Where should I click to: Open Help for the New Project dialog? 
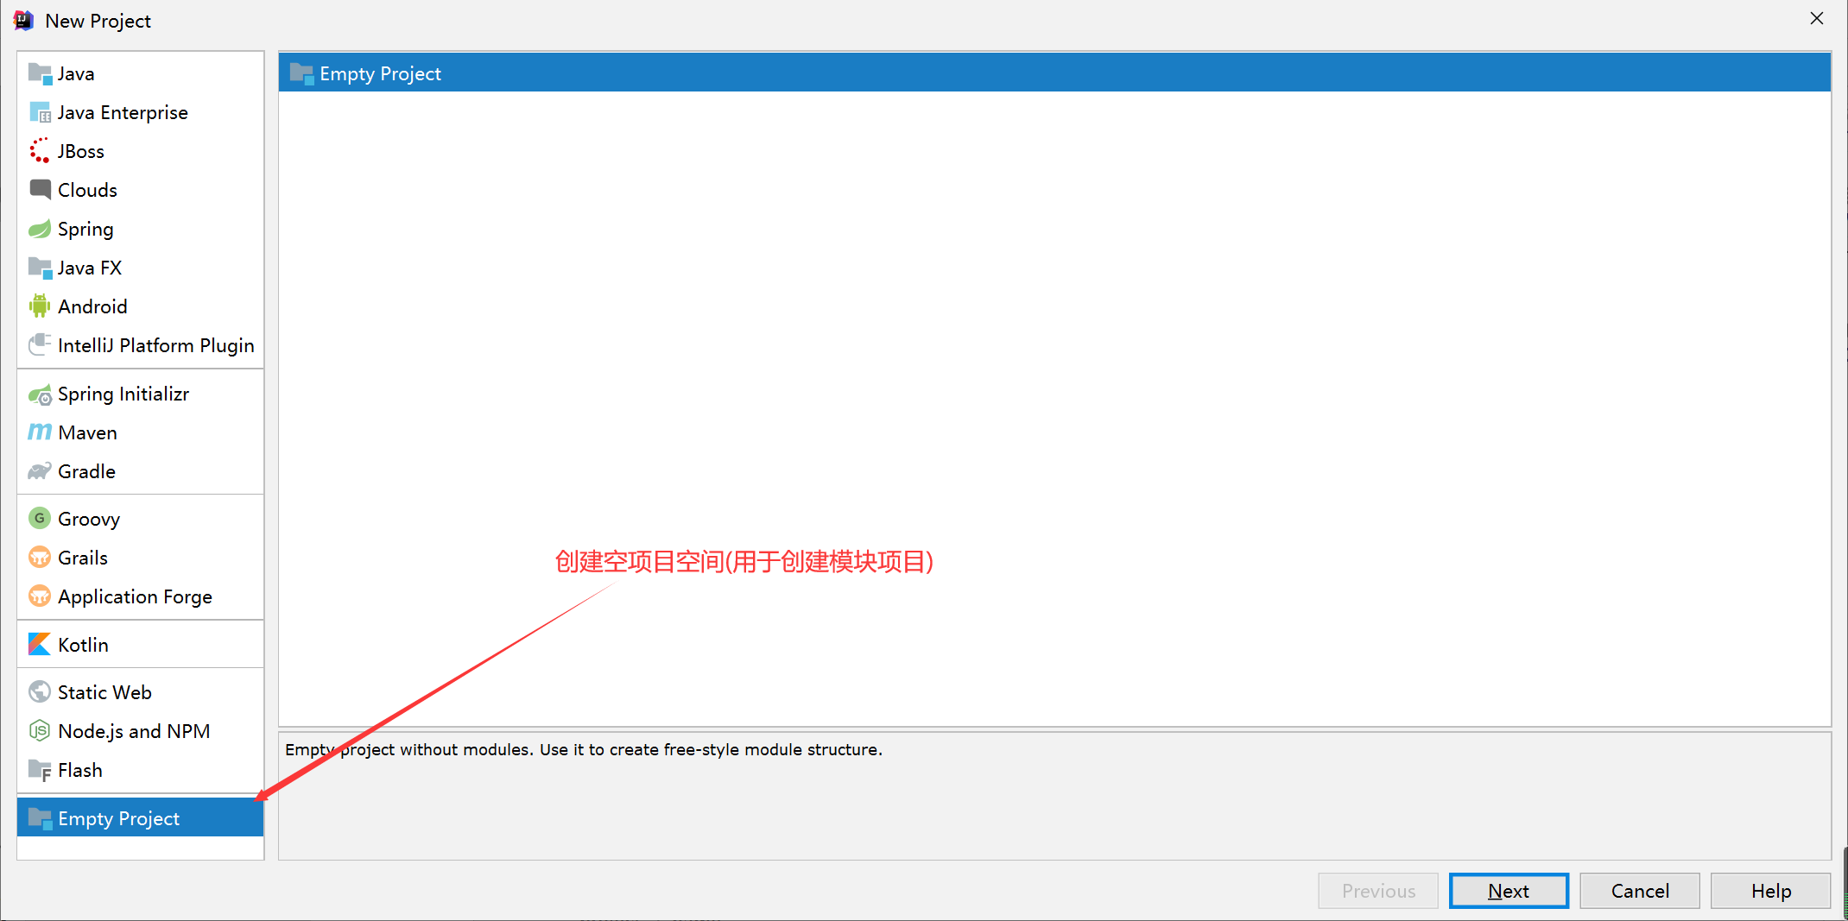(1771, 891)
